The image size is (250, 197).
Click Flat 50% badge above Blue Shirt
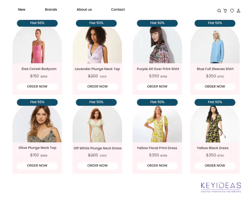215,23
